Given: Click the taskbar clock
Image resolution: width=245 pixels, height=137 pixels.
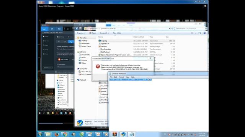Looking at the screenshot, I should 202,134.
